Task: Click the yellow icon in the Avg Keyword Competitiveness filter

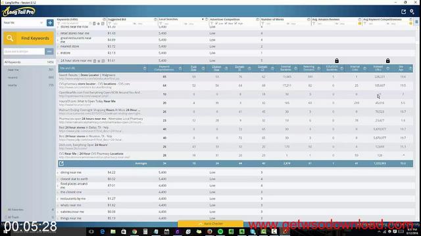Action: coord(410,24)
